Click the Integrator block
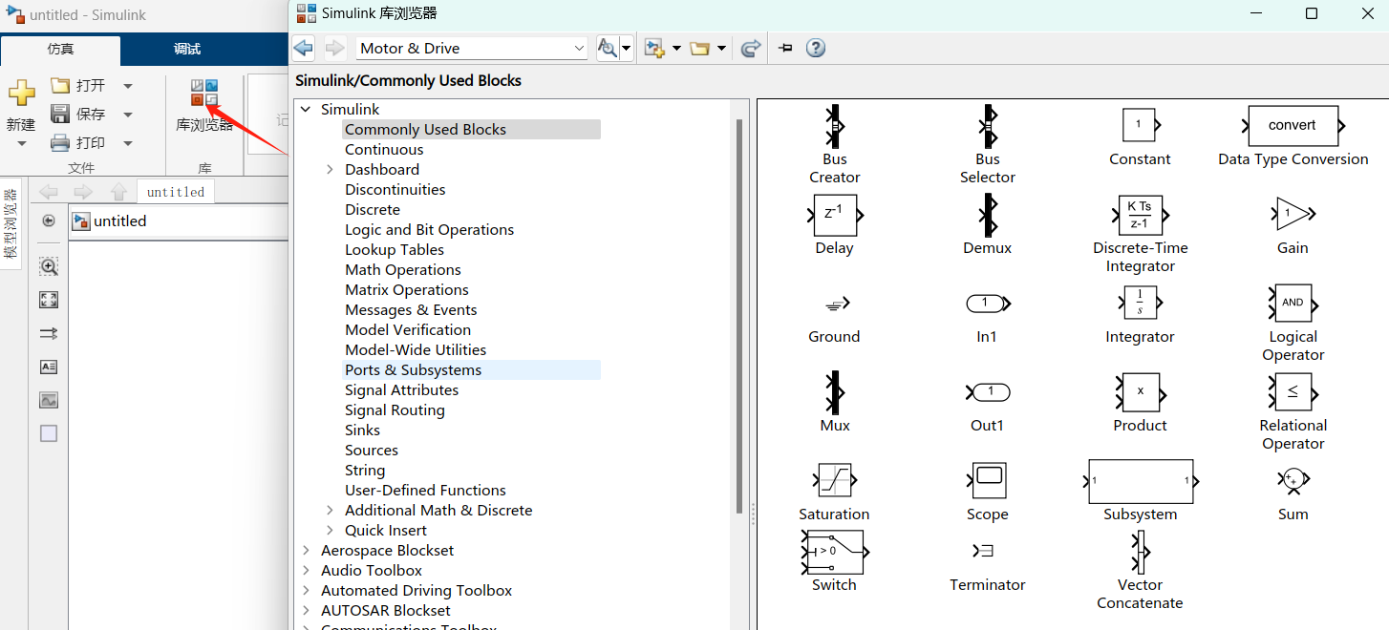 tap(1140, 303)
